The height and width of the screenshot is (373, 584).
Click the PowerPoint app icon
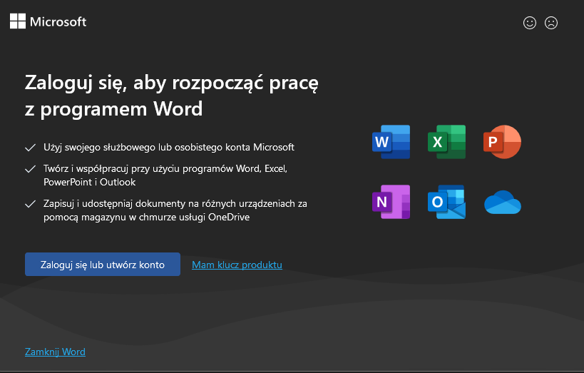point(502,142)
